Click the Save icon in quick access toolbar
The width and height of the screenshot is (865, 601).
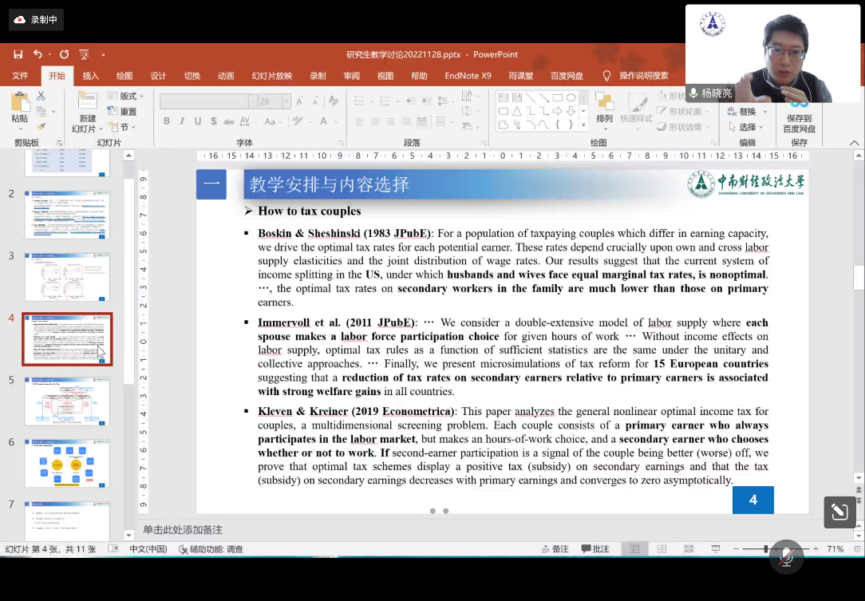[18, 54]
